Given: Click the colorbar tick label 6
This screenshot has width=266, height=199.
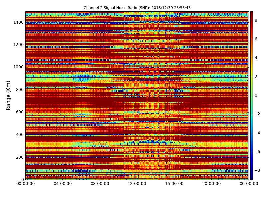Looking at the screenshot, I should point(256,39).
